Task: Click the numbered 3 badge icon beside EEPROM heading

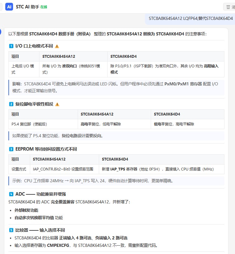Action: [11, 149]
